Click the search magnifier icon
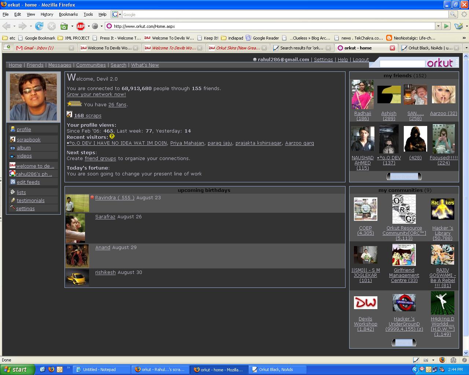 (x=453, y=14)
